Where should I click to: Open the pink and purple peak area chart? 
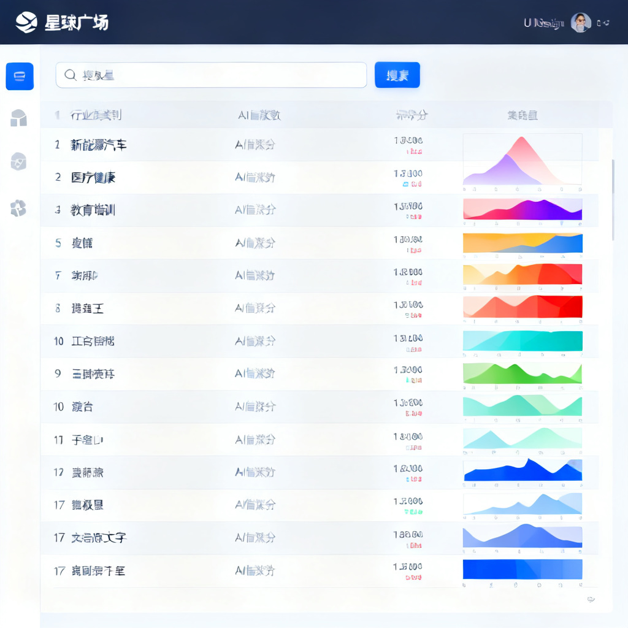coord(523,159)
